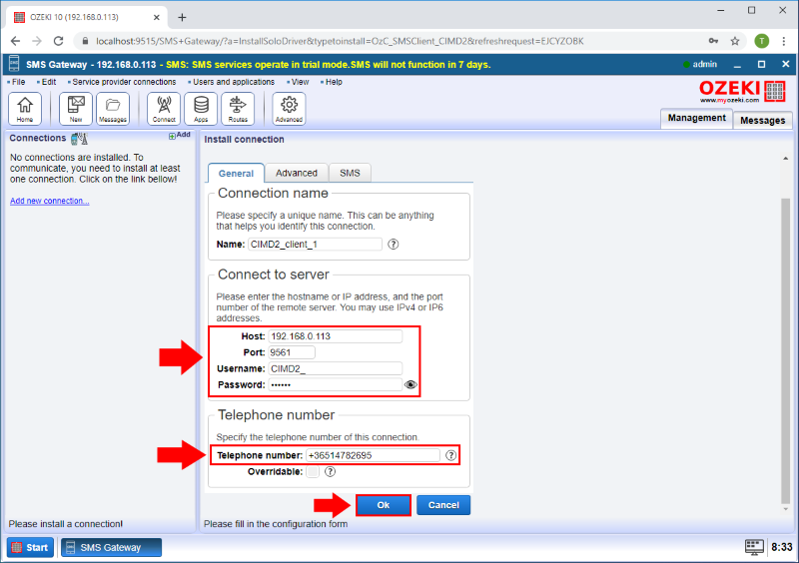Screen dimensions: 799x563
Task: Close the SMS Gateway inner window
Action: pos(785,64)
